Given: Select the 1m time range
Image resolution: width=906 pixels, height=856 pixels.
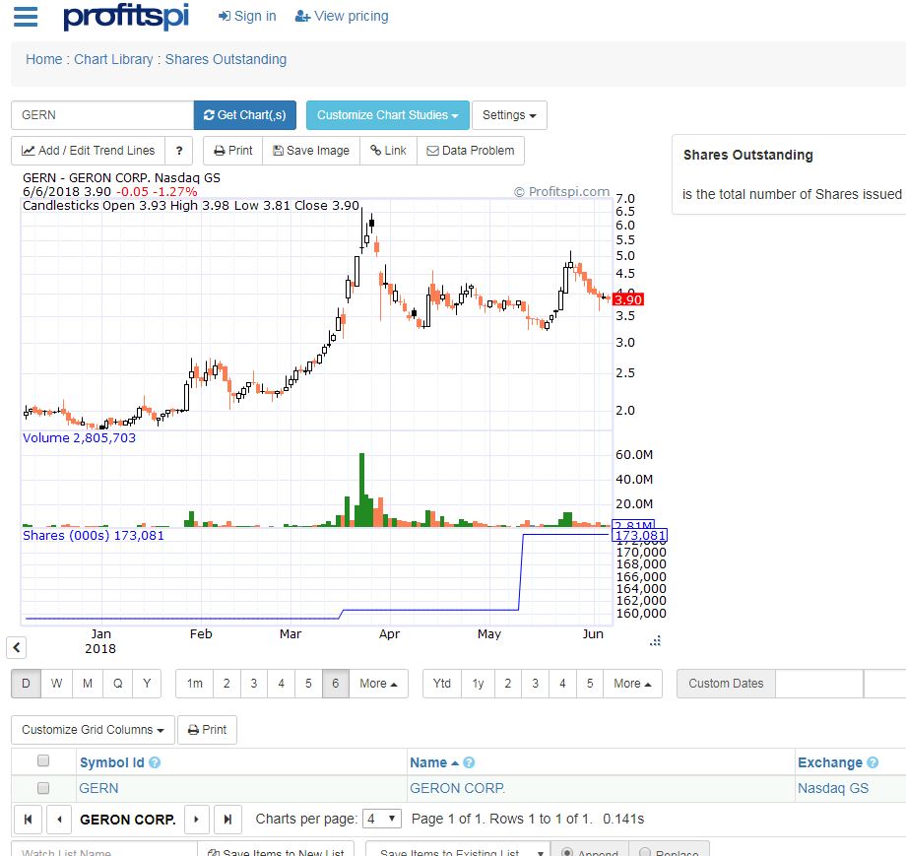Looking at the screenshot, I should (x=195, y=684).
